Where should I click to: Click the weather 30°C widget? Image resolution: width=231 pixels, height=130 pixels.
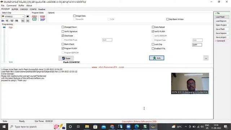[x=176, y=127]
